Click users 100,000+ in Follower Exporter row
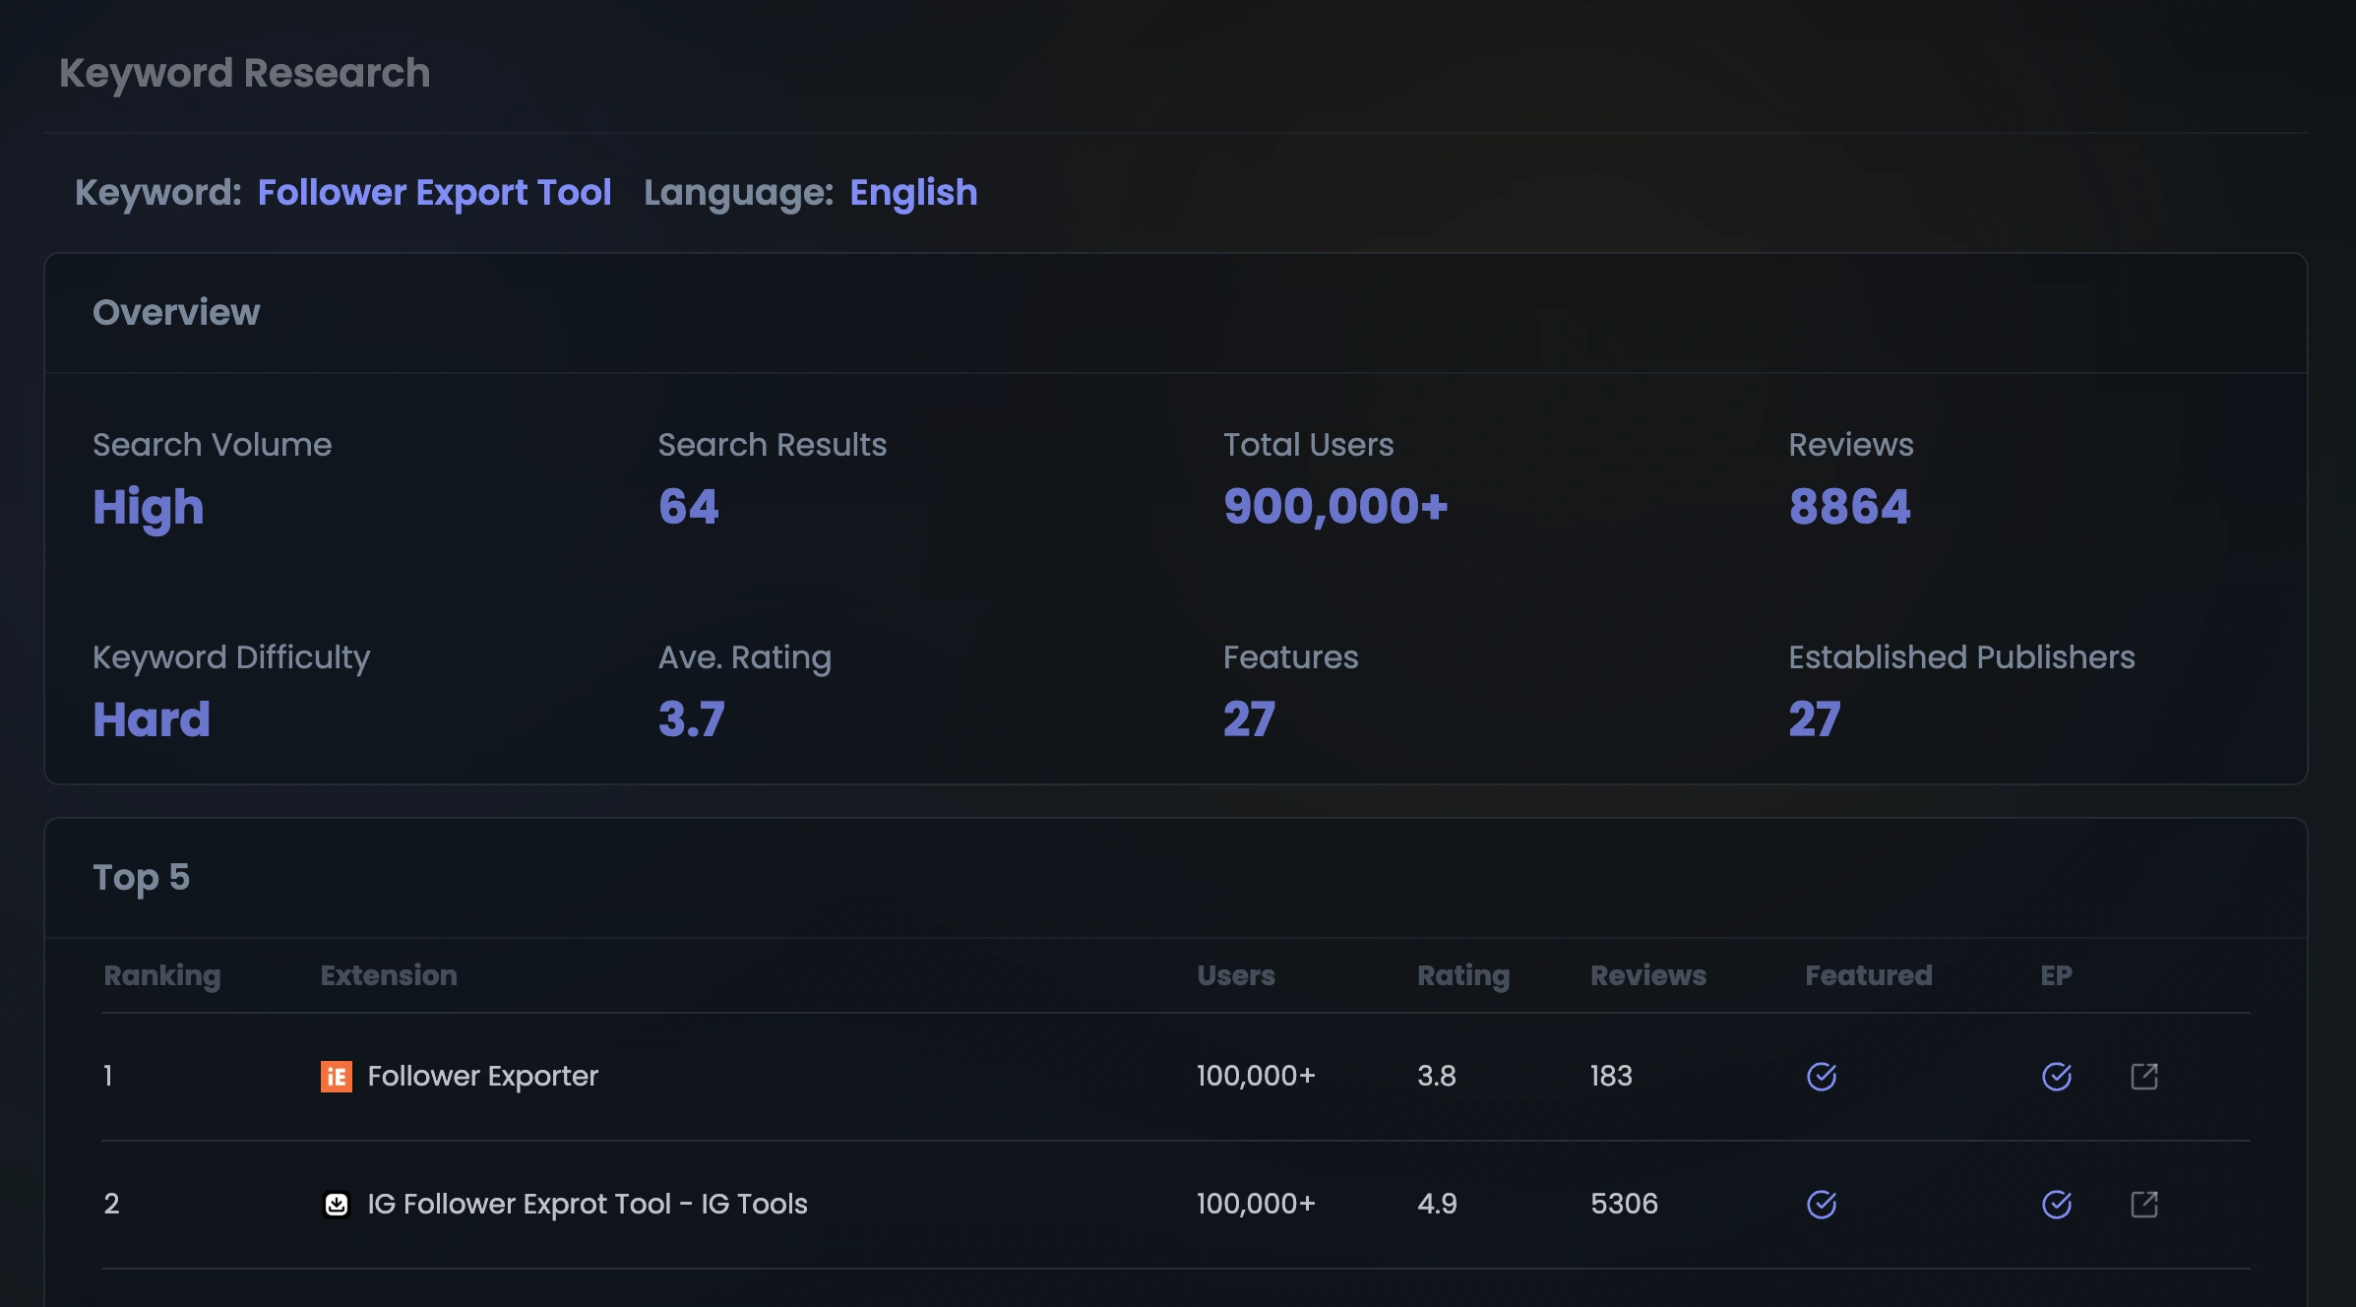Image resolution: width=2356 pixels, height=1307 pixels. 1256,1076
